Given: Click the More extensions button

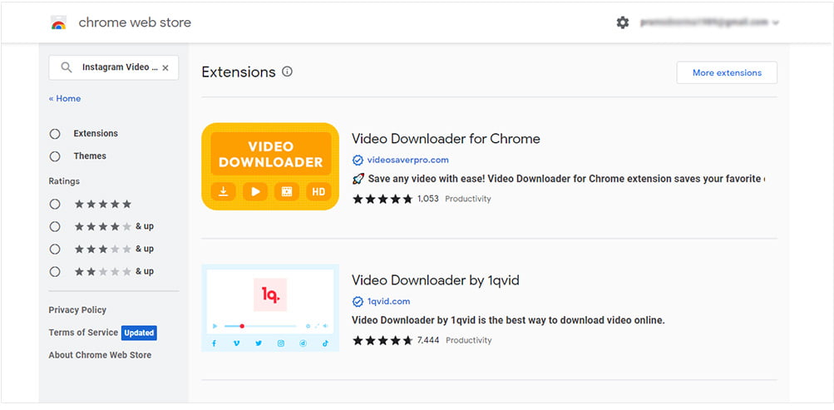Looking at the screenshot, I should coord(727,73).
